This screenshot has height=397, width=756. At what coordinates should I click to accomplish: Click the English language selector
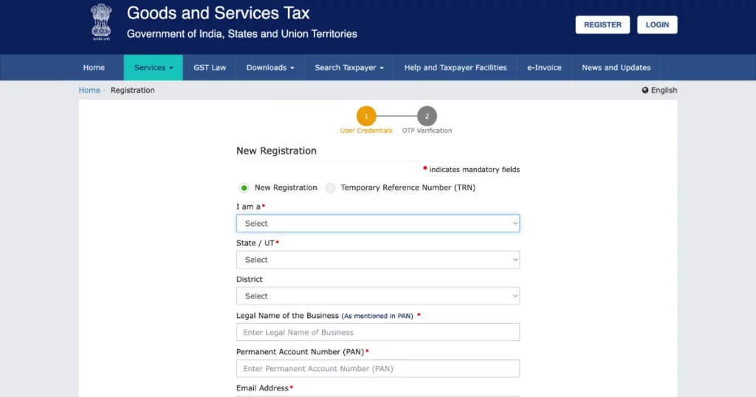[659, 90]
